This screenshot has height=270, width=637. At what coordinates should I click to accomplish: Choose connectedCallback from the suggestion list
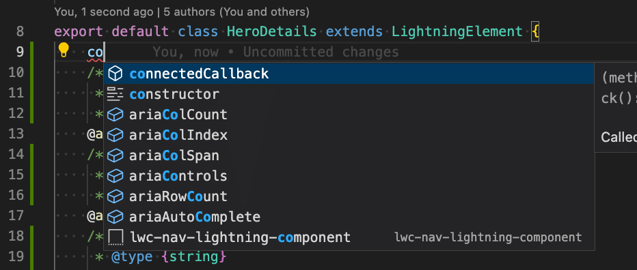(x=349, y=74)
